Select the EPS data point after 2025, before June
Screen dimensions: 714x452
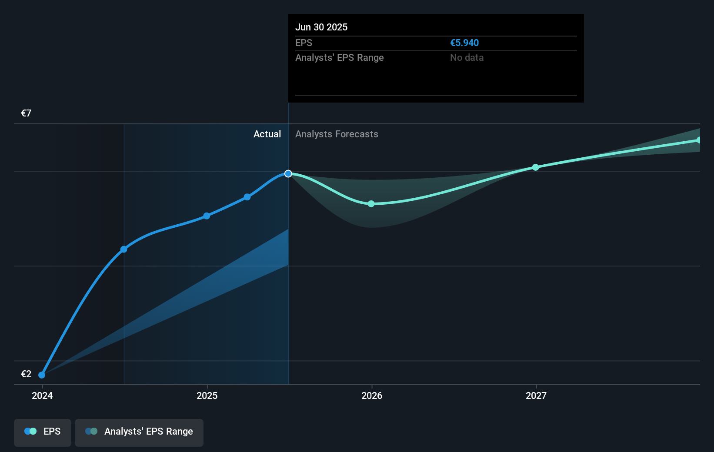247,197
